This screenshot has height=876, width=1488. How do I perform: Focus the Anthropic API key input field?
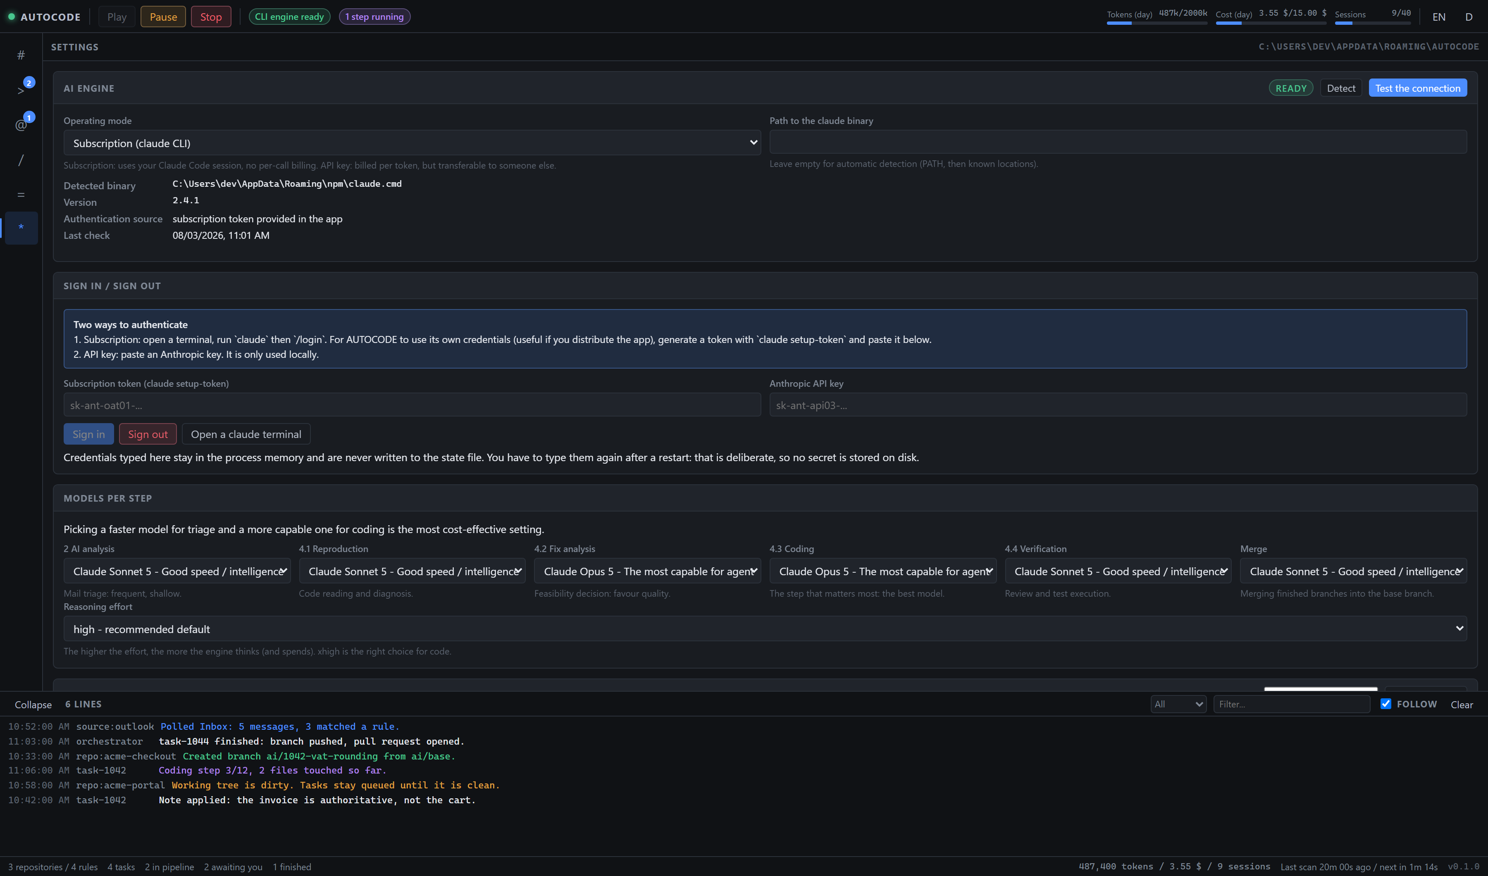[1118, 405]
